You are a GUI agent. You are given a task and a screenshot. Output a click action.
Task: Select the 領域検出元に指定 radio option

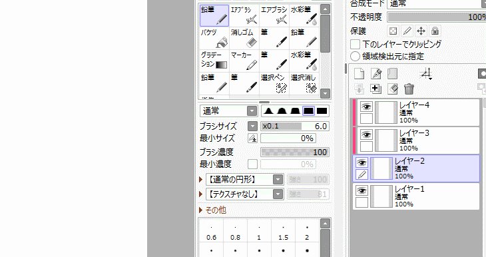click(x=356, y=57)
